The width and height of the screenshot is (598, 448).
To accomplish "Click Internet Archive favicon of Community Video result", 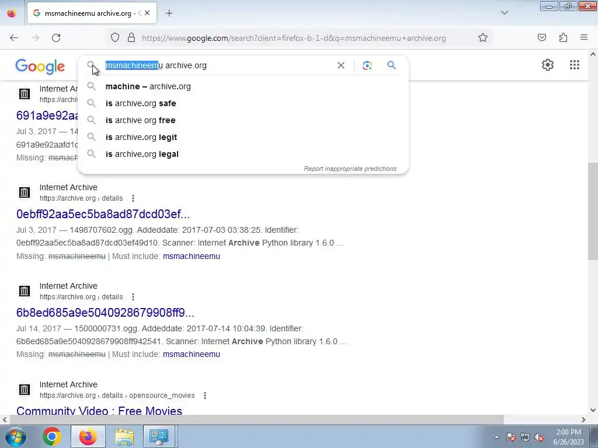I will 25,390.
